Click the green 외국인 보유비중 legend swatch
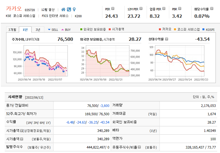The width and height of the screenshot is (220, 153). point(81,29)
